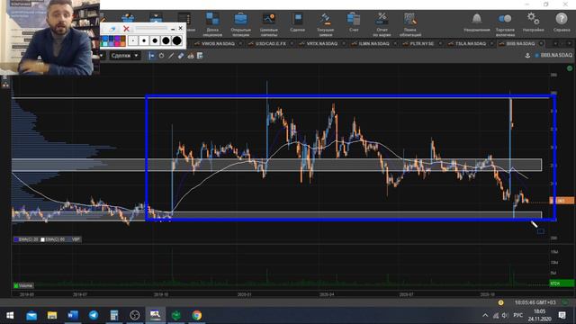Adjust the annotation palette slider
The height and width of the screenshot is (324, 576).
150,28
